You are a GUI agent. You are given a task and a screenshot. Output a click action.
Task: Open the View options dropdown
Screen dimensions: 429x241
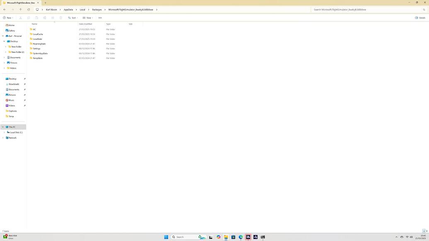(88, 18)
